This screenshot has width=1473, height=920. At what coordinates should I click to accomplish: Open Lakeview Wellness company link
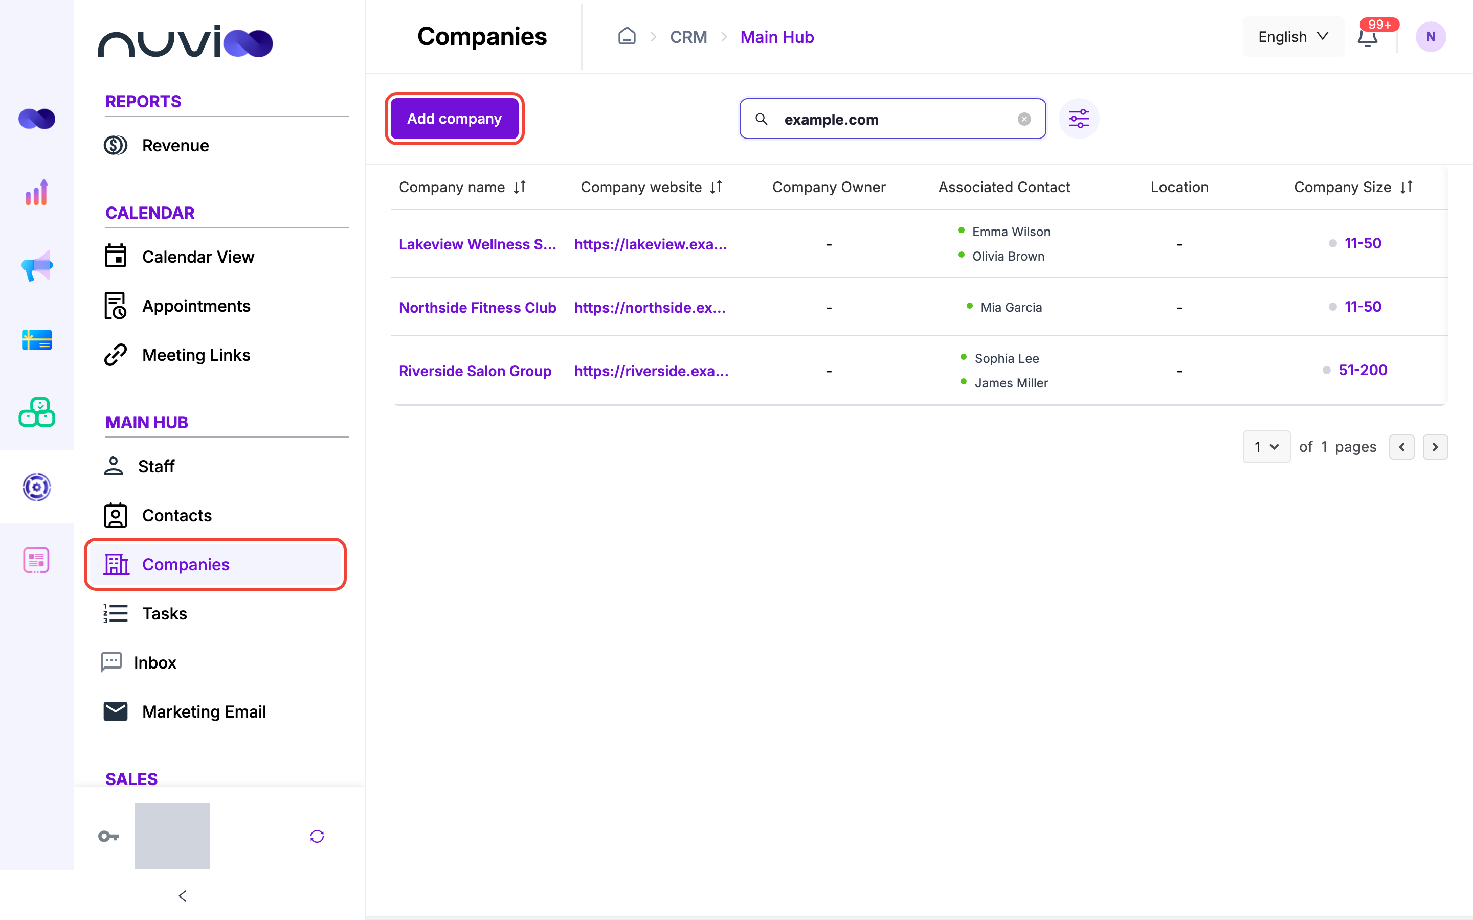(477, 245)
